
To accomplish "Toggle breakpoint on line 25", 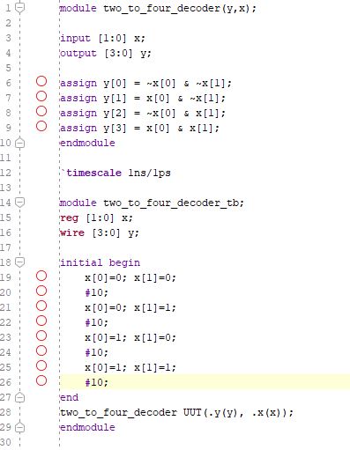I will tap(41, 365).
